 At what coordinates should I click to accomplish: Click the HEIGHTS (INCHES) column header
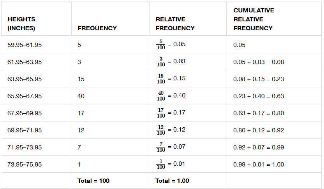click(x=21, y=24)
